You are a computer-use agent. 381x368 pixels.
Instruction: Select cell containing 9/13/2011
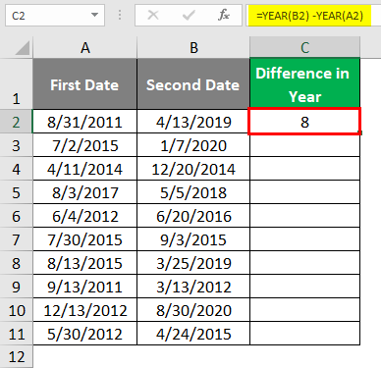[85, 287]
